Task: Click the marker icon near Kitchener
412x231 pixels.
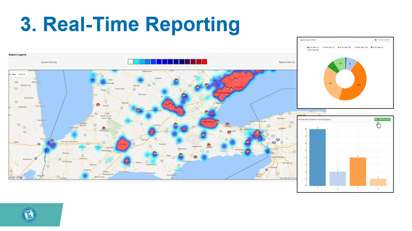Action: (170, 105)
